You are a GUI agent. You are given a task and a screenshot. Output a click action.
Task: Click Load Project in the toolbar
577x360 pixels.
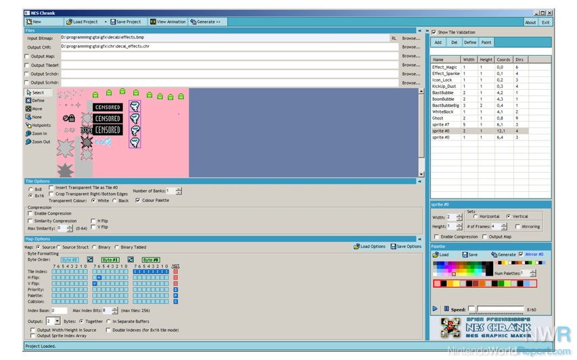click(x=82, y=22)
